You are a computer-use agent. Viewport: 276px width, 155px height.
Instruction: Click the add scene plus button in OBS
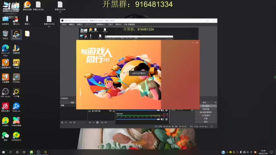click(x=62, y=122)
